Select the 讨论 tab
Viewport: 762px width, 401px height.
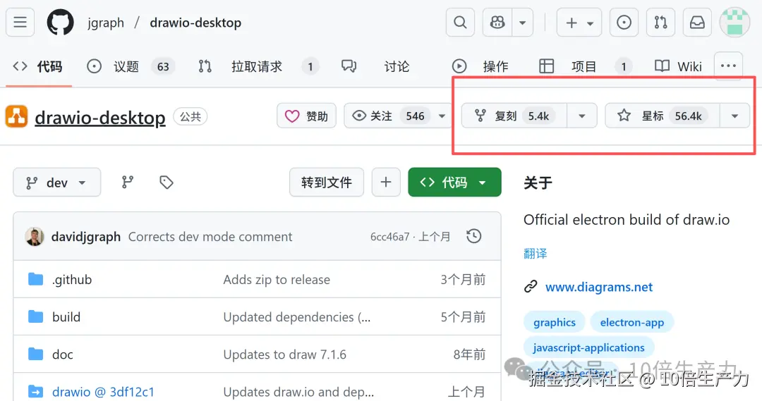(375, 66)
